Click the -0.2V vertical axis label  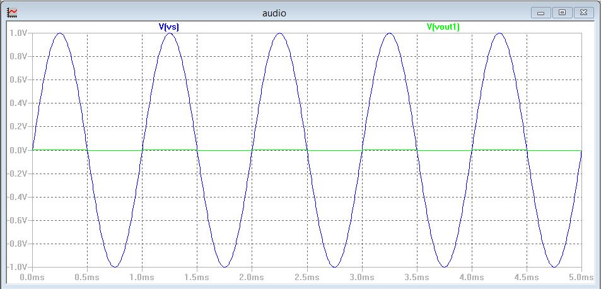pos(18,174)
